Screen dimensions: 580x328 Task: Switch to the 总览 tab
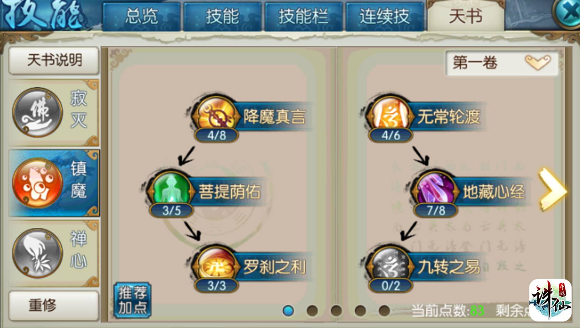141,16
